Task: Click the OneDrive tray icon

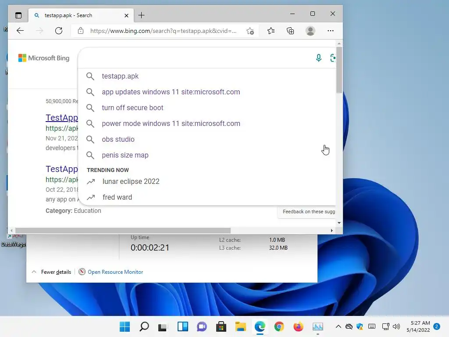Action: [349, 326]
